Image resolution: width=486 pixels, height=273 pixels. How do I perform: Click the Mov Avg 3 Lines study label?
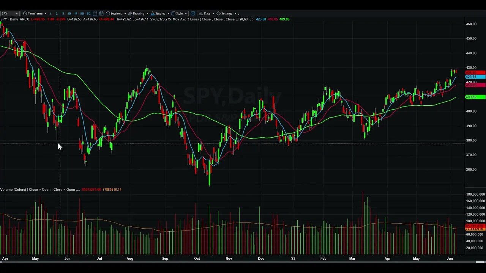[186, 19]
